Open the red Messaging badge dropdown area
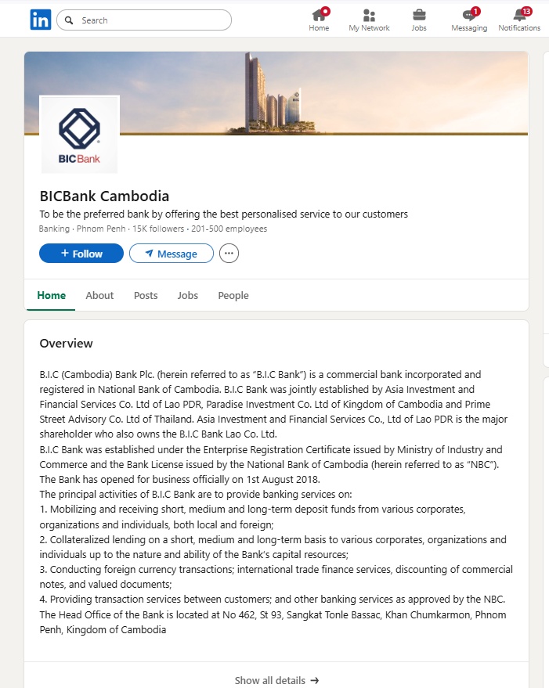The image size is (549, 688). pos(478,10)
